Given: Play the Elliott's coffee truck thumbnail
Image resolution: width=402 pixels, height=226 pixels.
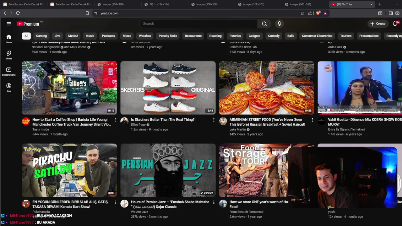Looking at the screenshot, I should pos(69,88).
